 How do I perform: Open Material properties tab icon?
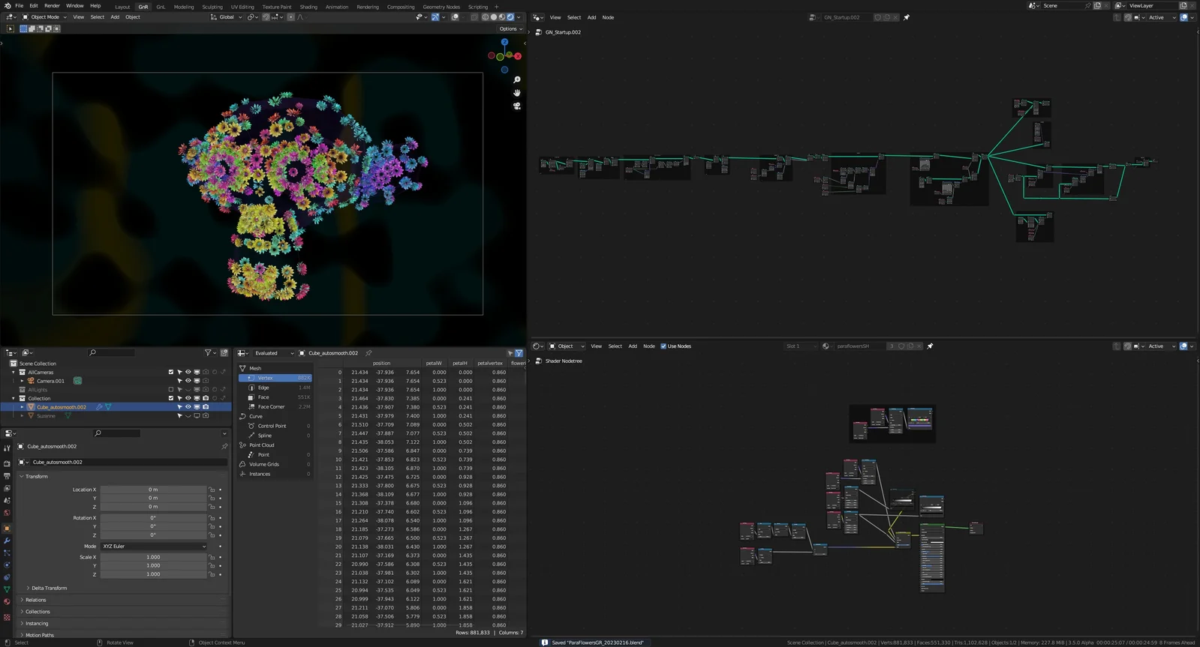7,602
